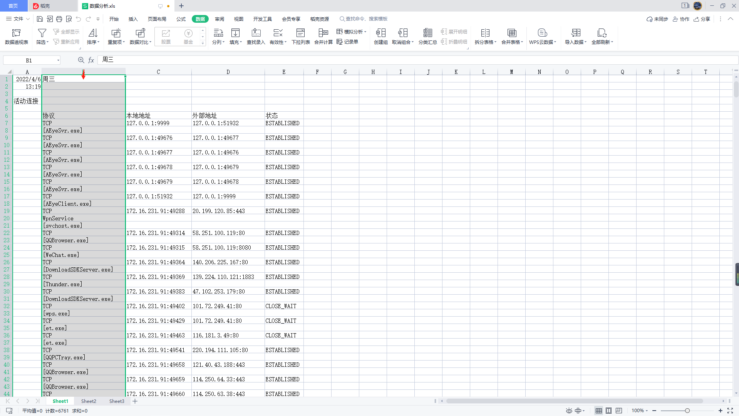Select column D header
Viewport: 739px width, 416px height.
(x=228, y=72)
